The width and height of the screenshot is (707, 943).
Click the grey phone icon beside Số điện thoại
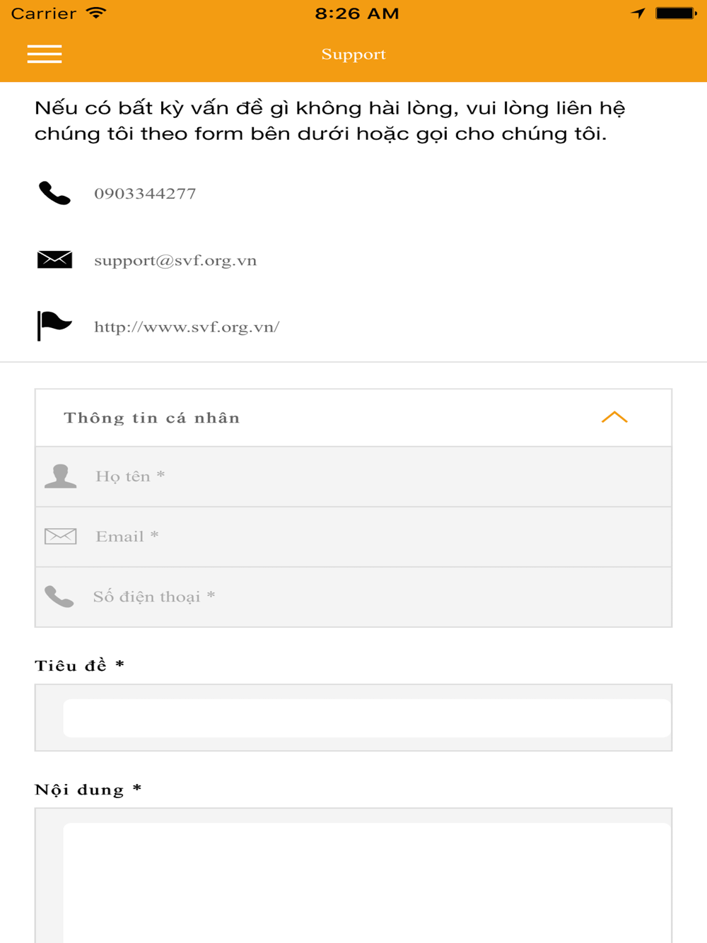[59, 597]
